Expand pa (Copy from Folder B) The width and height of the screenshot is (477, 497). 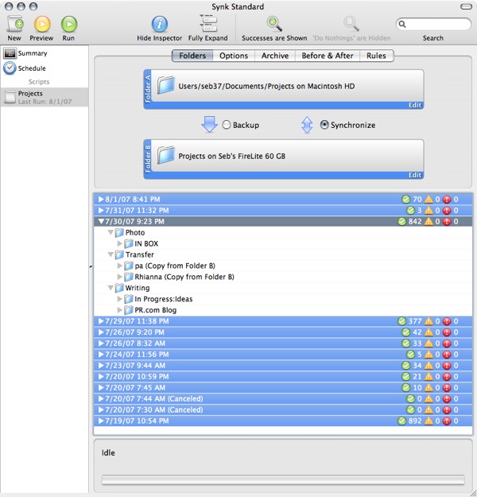pos(120,266)
